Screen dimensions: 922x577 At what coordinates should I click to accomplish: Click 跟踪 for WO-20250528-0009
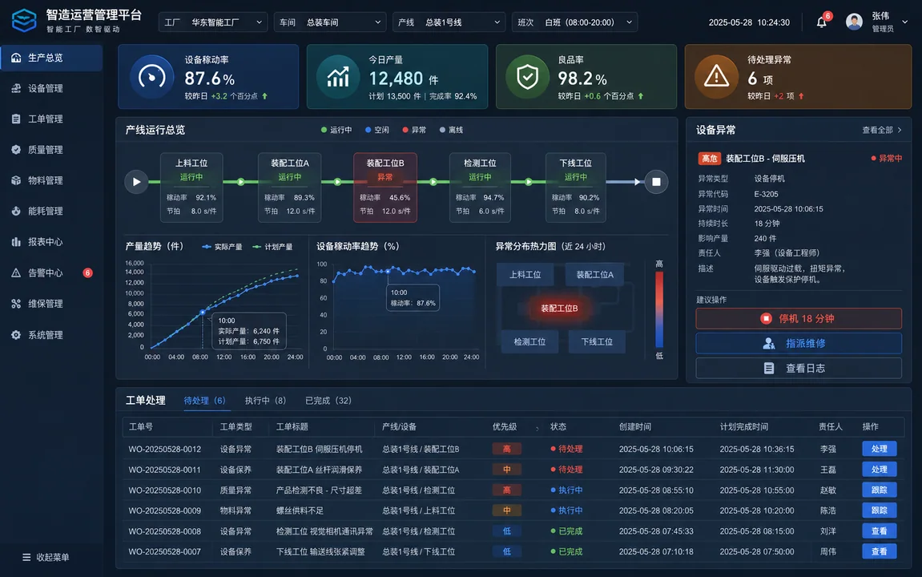[879, 510]
